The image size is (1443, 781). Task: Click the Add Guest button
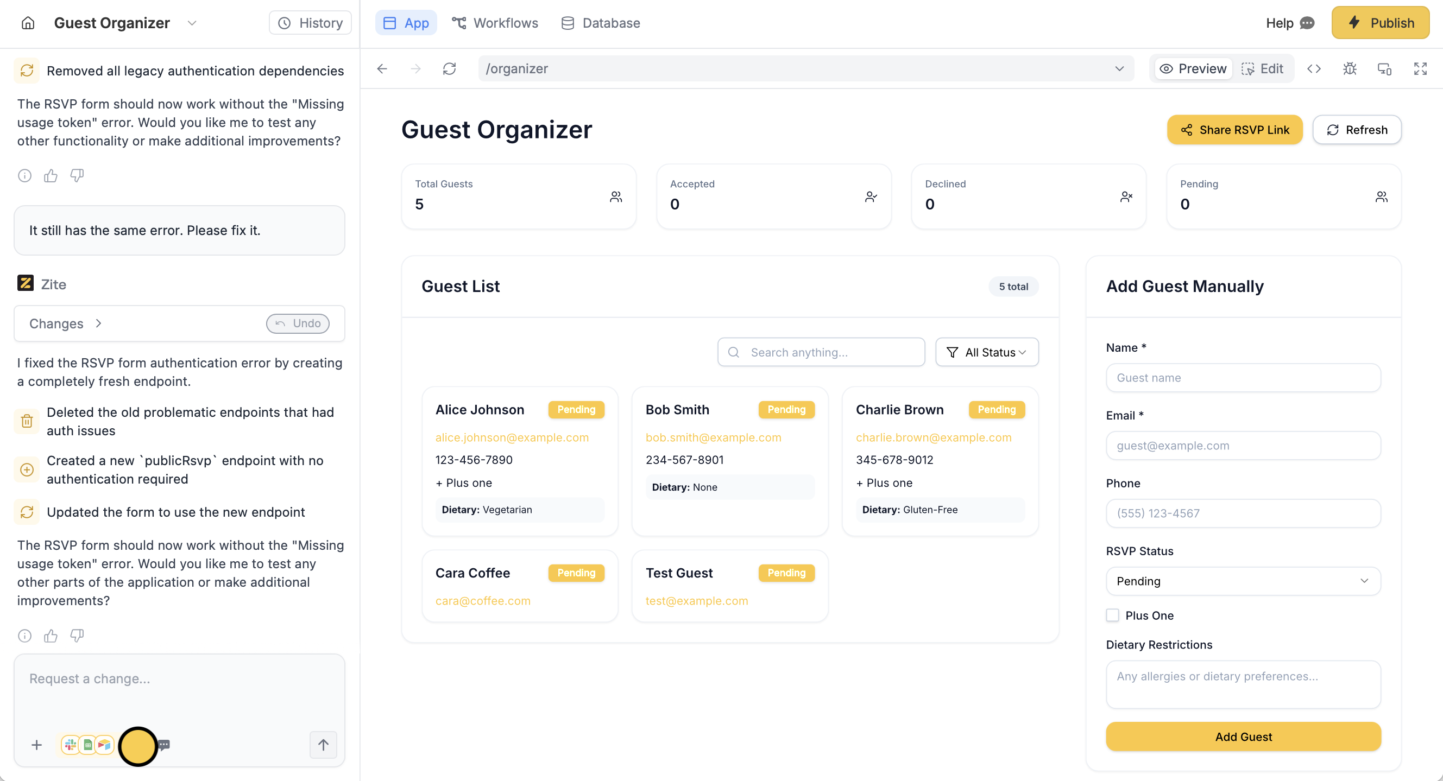pos(1243,737)
